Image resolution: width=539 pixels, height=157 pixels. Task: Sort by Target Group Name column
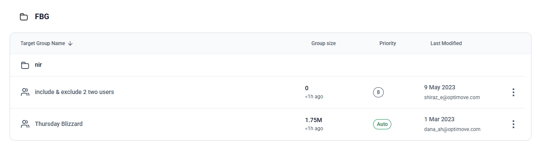[43, 43]
